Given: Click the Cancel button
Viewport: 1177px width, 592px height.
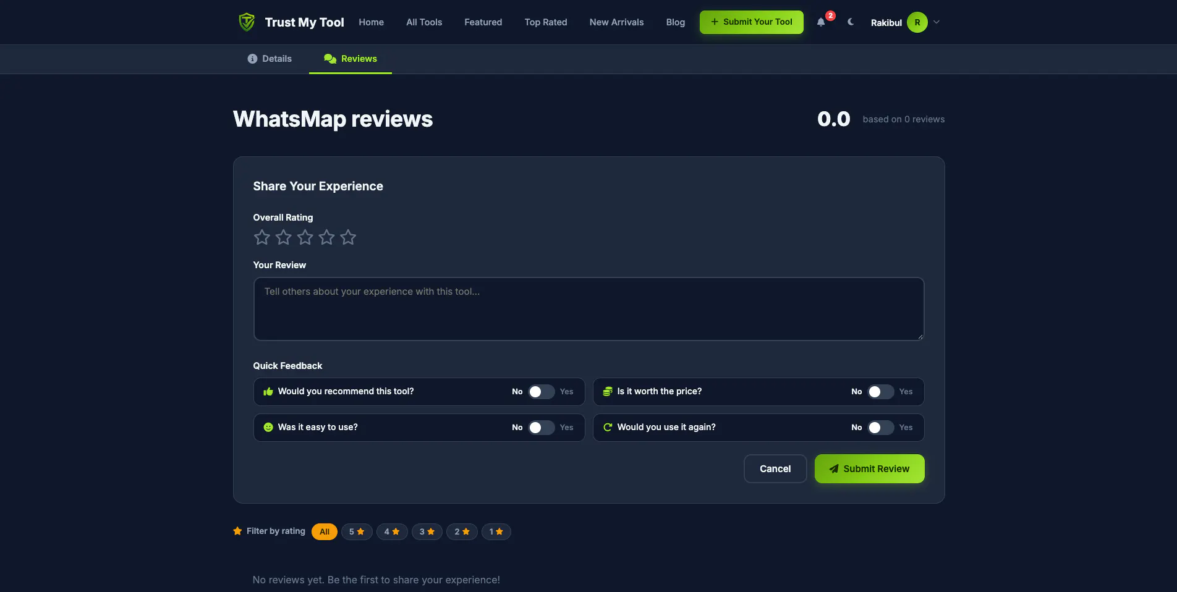Looking at the screenshot, I should click(x=775, y=469).
